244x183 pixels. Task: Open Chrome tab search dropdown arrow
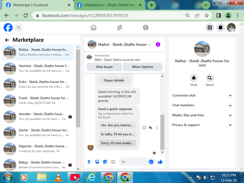(206, 5)
